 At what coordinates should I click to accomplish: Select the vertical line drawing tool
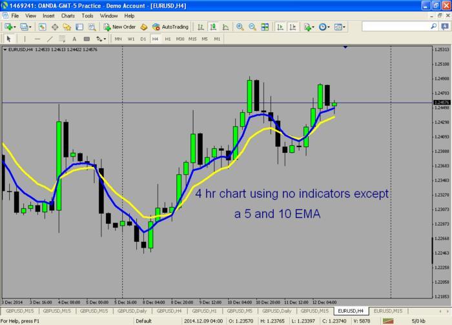click(25, 39)
